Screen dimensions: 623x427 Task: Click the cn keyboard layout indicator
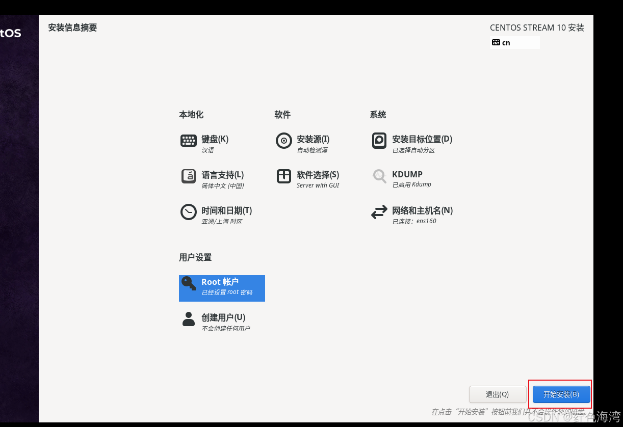click(515, 43)
